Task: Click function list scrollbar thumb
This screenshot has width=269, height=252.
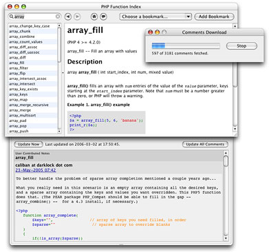Action: pyautogui.click(x=59, y=45)
